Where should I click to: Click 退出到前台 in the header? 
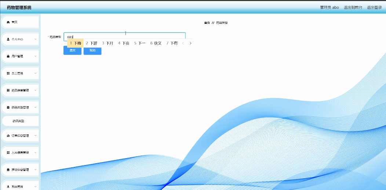(x=353, y=8)
